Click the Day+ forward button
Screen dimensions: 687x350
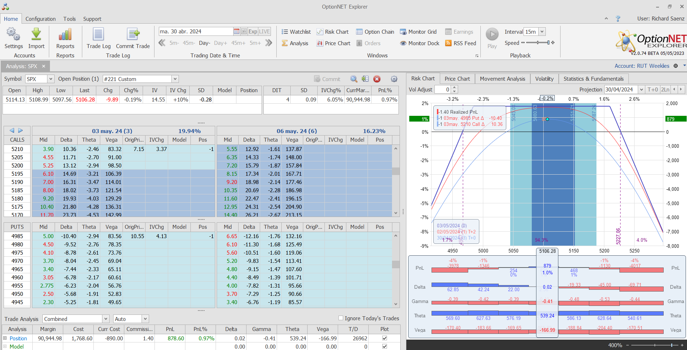point(220,43)
